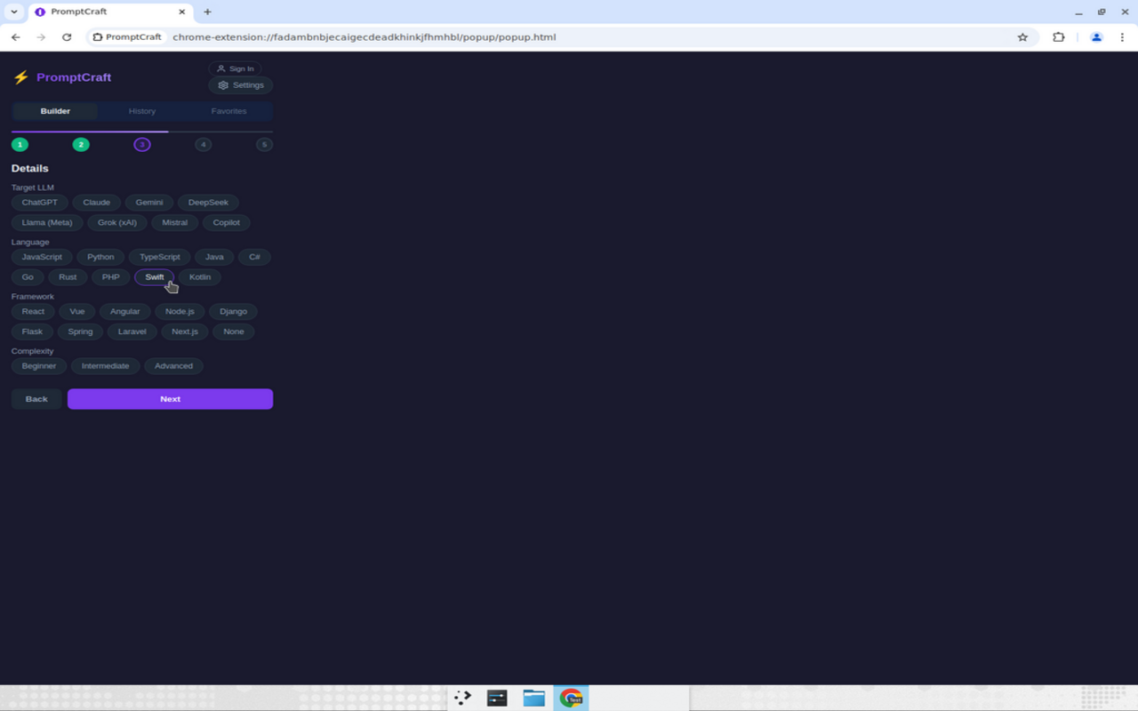Proceed with the purple Next button
Viewport: 1138px width, 711px height.
[170, 399]
